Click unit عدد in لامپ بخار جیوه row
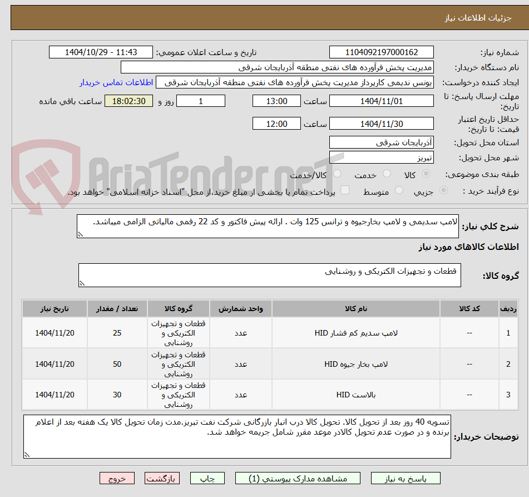 coord(240,364)
